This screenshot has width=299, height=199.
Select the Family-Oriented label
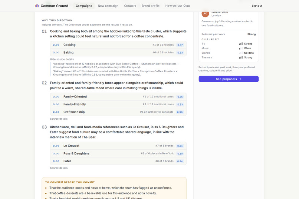(75, 97)
